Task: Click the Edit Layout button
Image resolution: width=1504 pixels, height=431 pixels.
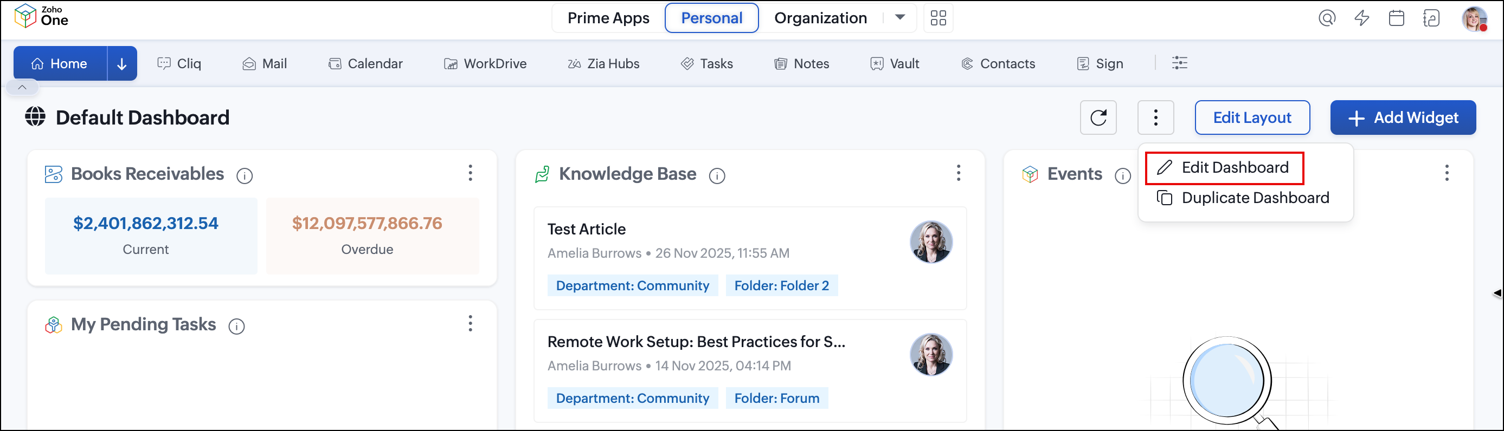Action: tap(1252, 118)
